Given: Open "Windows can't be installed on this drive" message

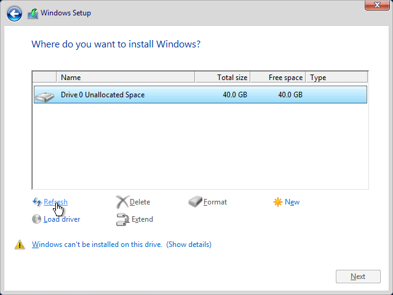Looking at the screenshot, I should (x=97, y=244).
